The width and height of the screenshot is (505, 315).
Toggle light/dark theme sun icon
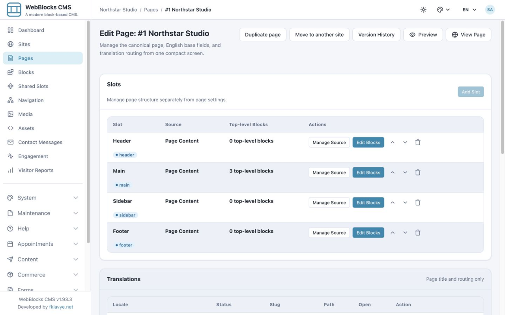pos(423,10)
